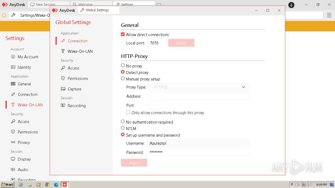Viewport: 335px width, 188px height.
Task: Click the Audio speaker icon in main sidebar
Action: (13, 169)
